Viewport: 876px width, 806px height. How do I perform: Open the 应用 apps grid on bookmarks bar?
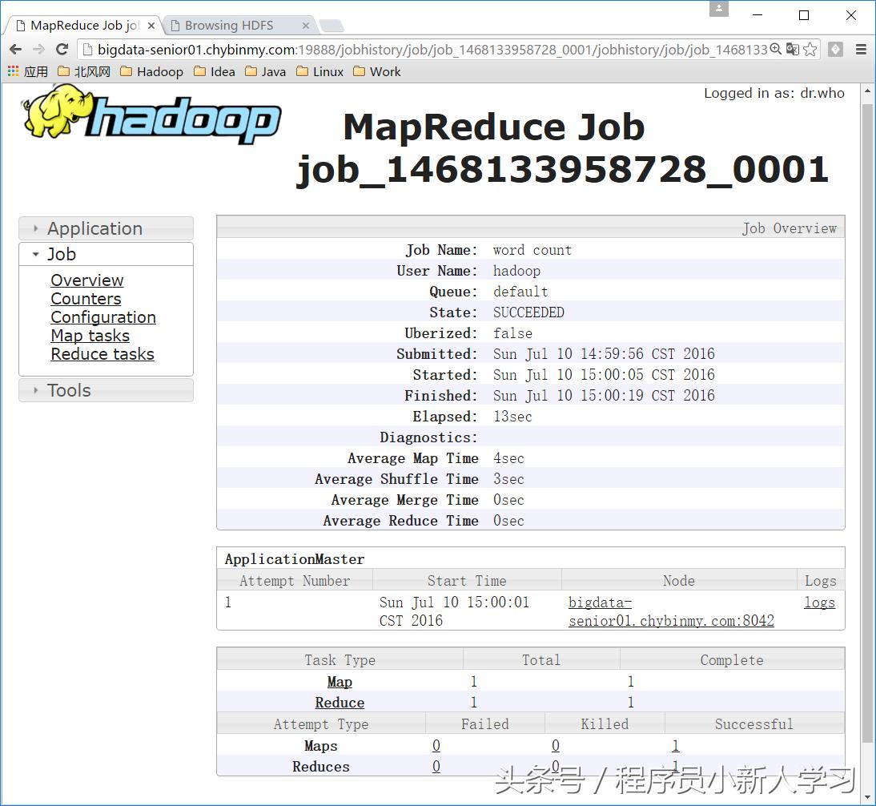coord(14,72)
